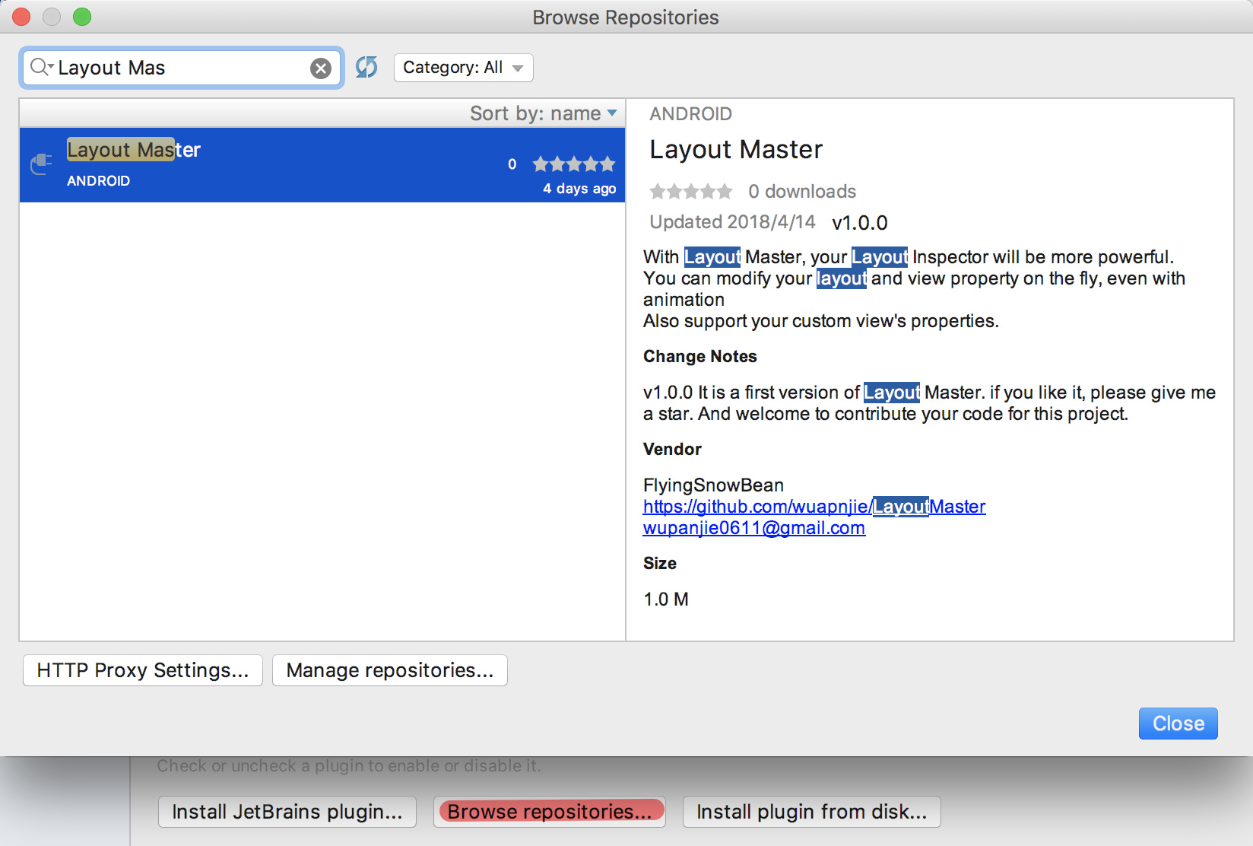Click the Layout Master title in details

[x=736, y=150]
